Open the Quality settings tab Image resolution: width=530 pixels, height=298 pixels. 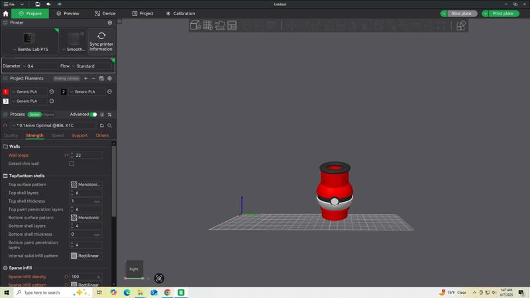point(11,136)
